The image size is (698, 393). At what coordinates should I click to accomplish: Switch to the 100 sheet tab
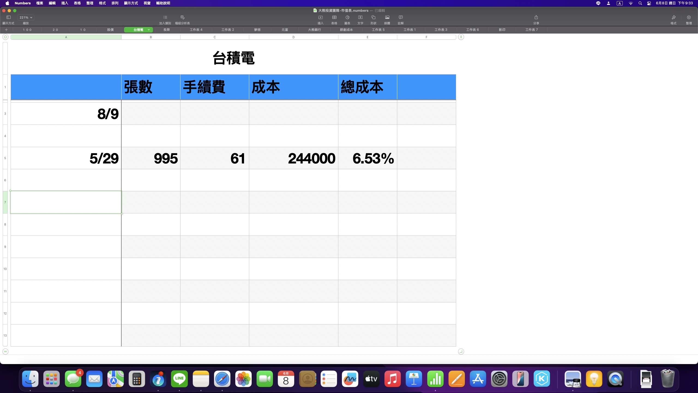(x=27, y=29)
